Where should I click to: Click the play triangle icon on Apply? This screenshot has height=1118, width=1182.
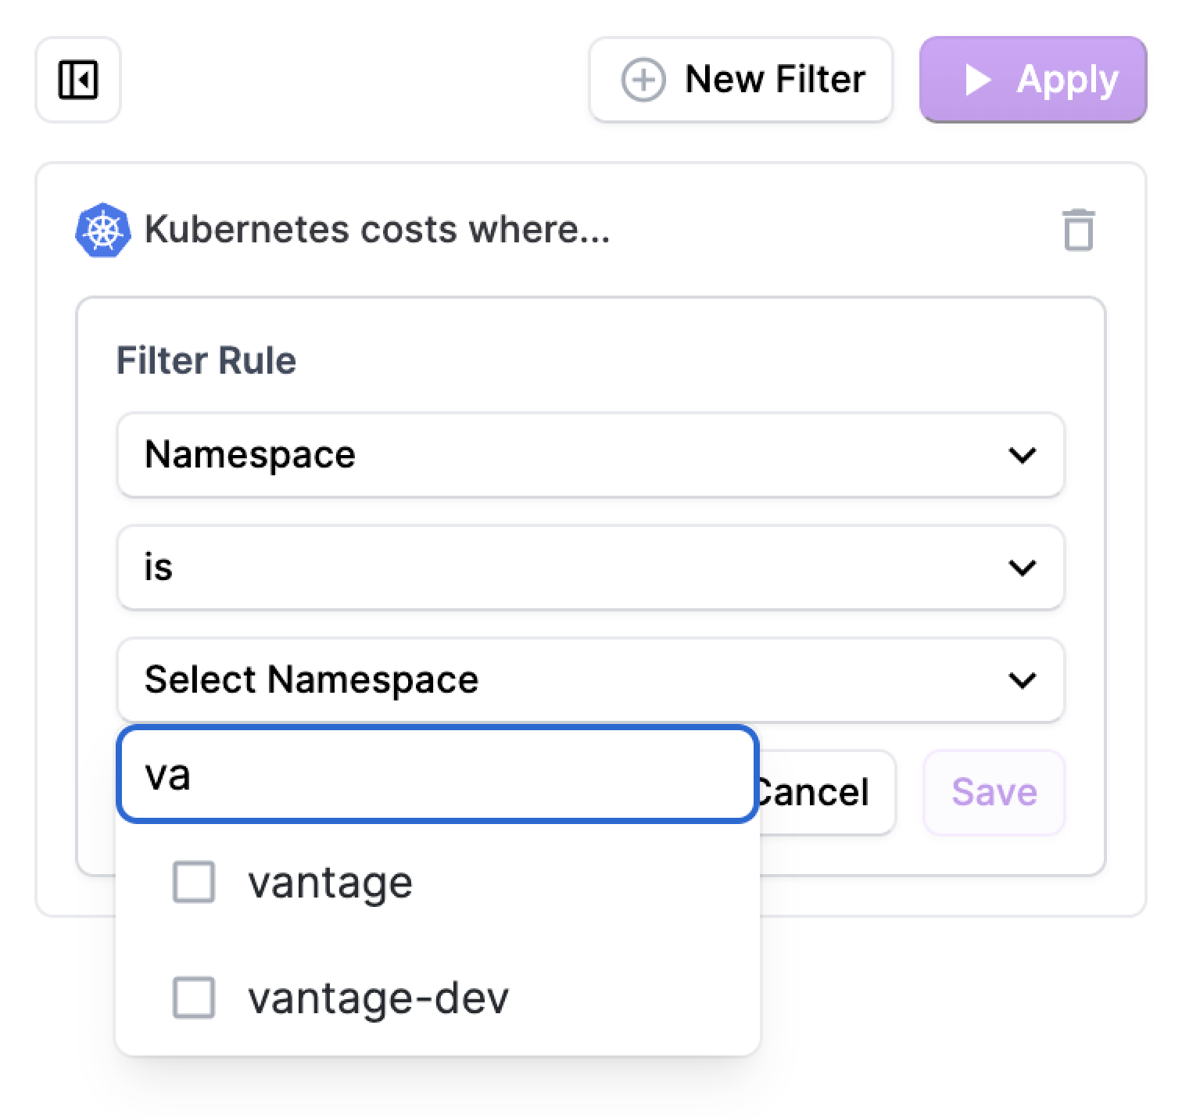pos(976,80)
